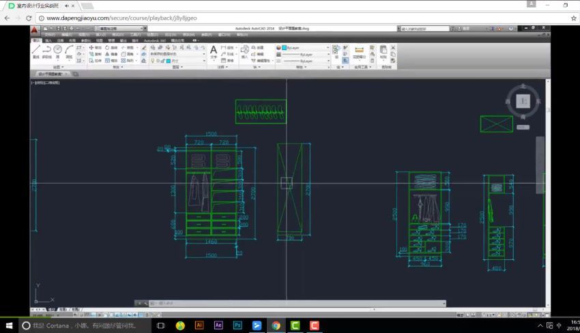Screen dimensions: 580x333
Task: Choose the Array (阵列) tool
Action: (x=128, y=60)
